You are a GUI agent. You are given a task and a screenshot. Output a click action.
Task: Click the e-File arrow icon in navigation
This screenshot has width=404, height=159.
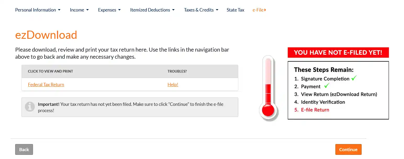pyautogui.click(x=265, y=10)
